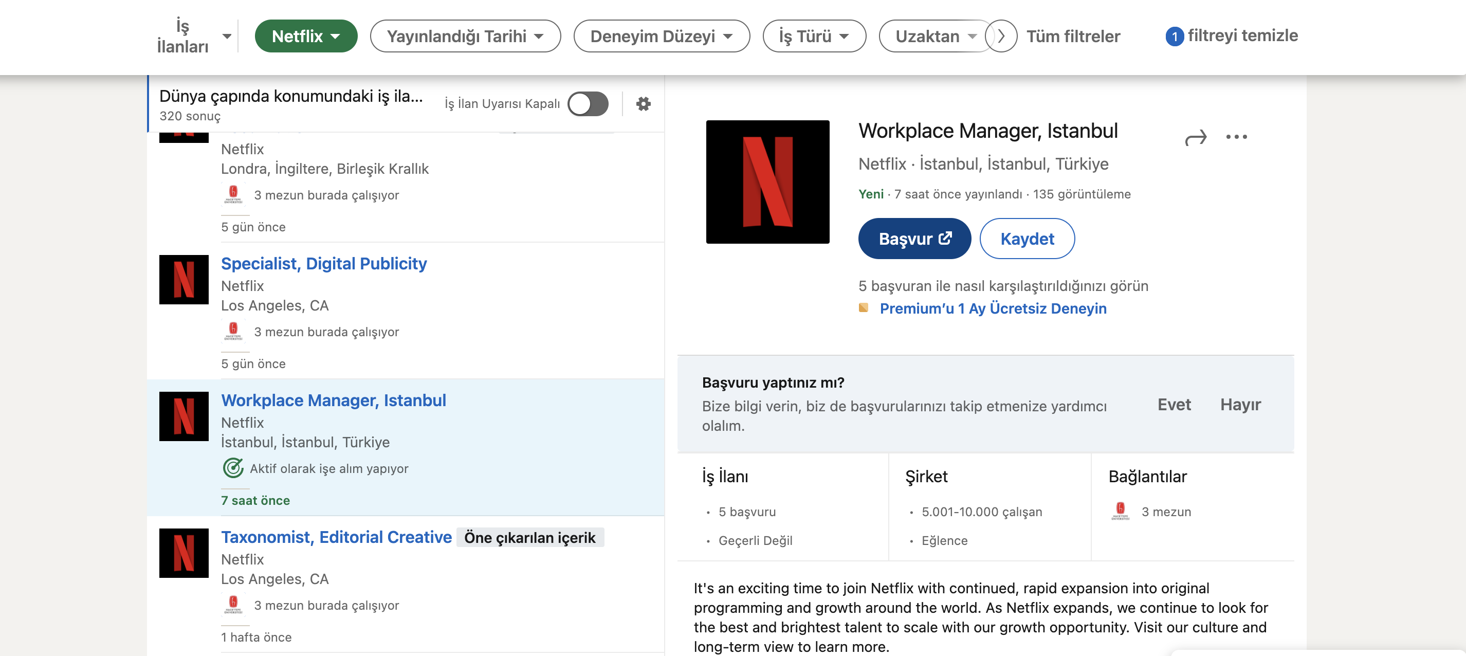The height and width of the screenshot is (656, 1466).
Task: Click 'Dünya çapında konumundaki iş ila...' heading
Action: [x=291, y=96]
